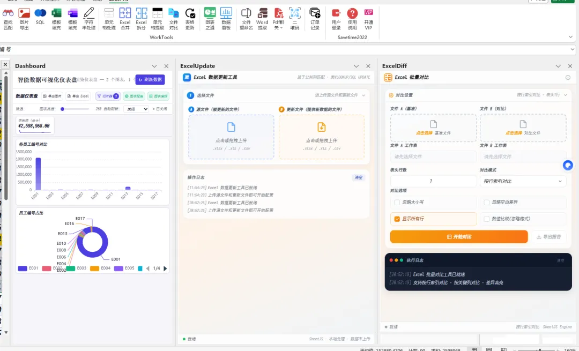This screenshot has height=351, width=579.
Task: Collapse the 选择文件 section chevron
Action: coord(363,95)
